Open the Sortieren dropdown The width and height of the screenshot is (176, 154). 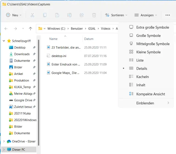[116, 15]
